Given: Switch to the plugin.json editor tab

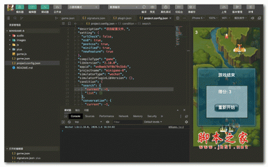Looking at the screenshot, I should (123, 18).
